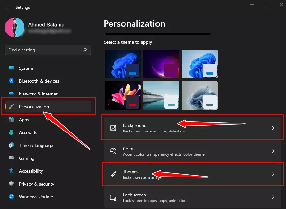Apply the light blue bloom theme
286x209 pixels.
click(200, 64)
